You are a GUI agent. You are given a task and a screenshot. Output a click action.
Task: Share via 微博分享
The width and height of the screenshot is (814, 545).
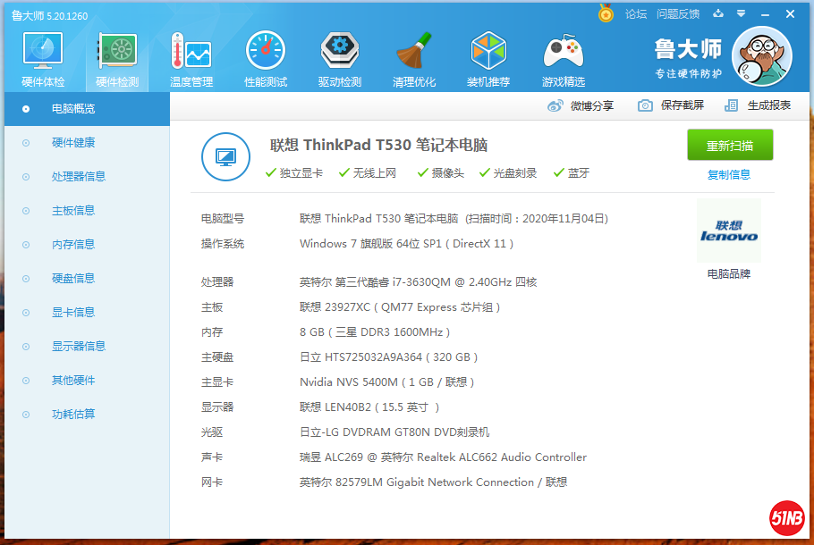coord(581,105)
